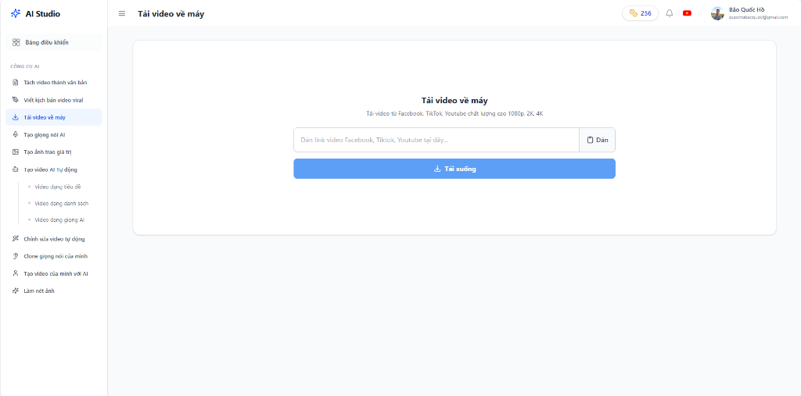Click the Làm nét ảnh sparkle icon
Viewport: 801px width, 396px height.
coord(16,291)
